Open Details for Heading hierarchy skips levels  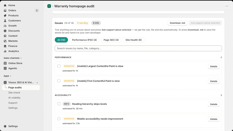tap(214, 104)
